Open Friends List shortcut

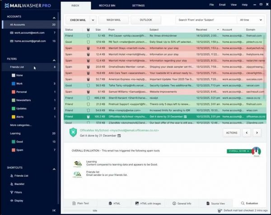click(19, 175)
